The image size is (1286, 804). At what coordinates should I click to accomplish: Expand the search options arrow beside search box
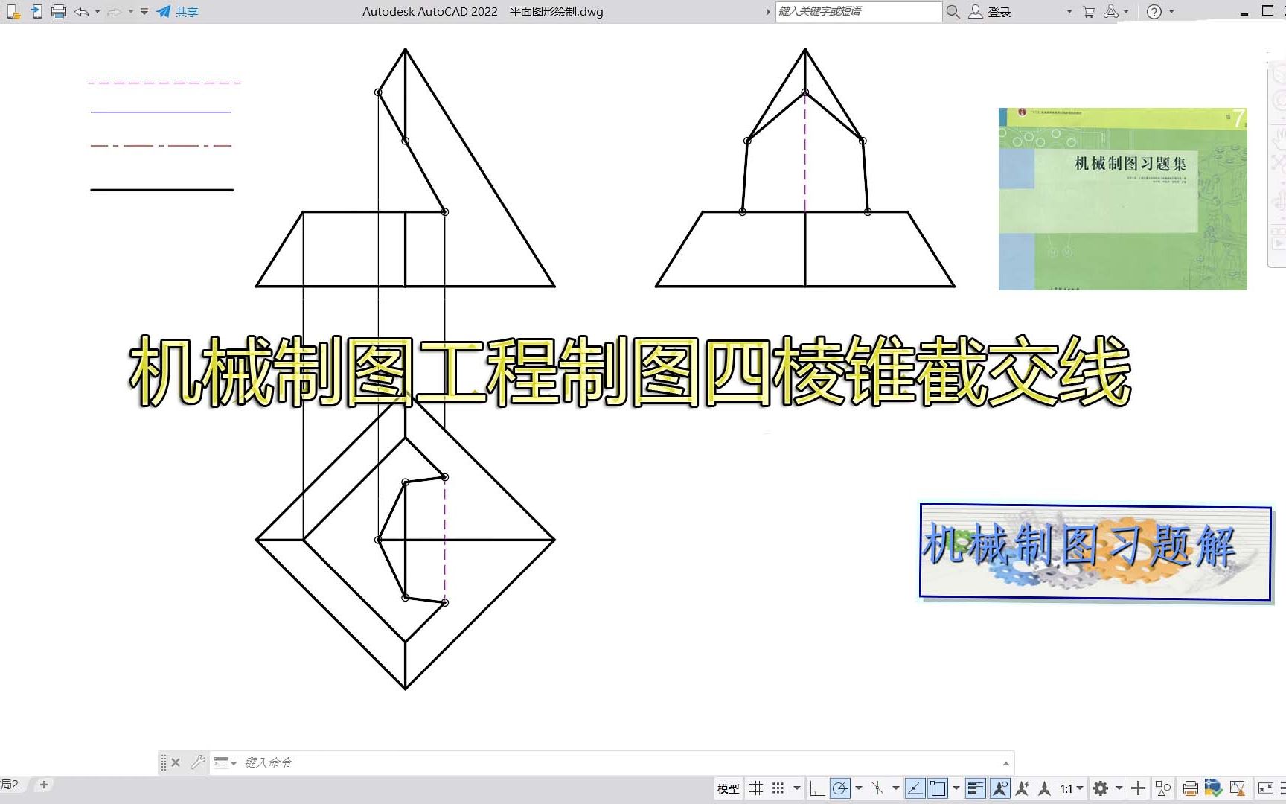[x=768, y=12]
